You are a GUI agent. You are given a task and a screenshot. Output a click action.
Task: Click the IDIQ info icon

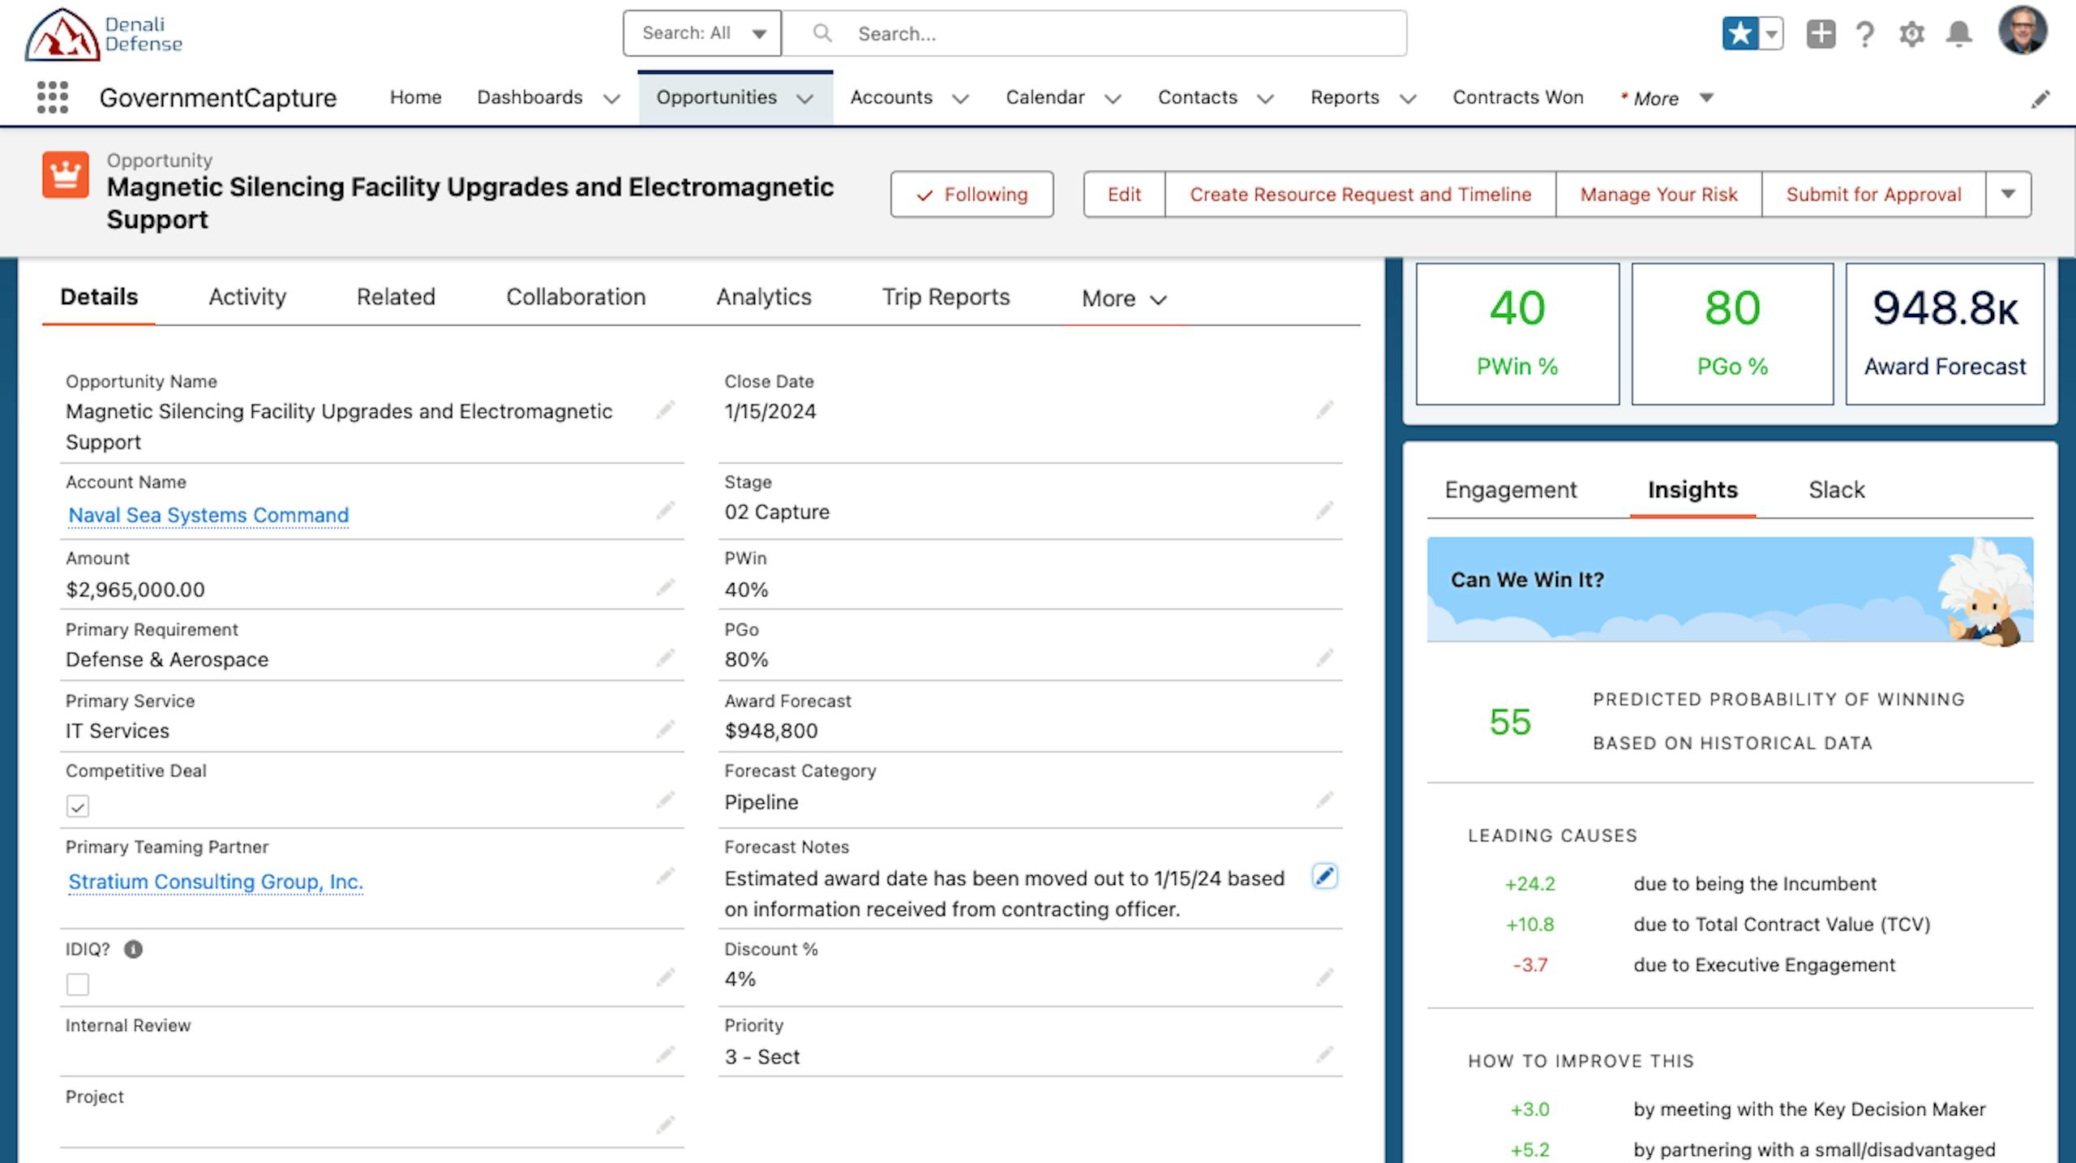(133, 950)
